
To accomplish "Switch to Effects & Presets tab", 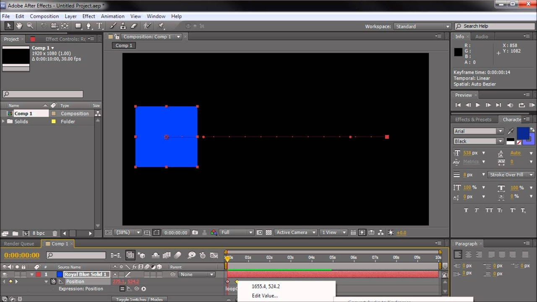I will pyautogui.click(x=473, y=120).
